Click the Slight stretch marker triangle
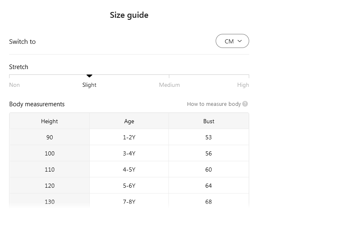The width and height of the screenshot is (339, 227). 89,76
